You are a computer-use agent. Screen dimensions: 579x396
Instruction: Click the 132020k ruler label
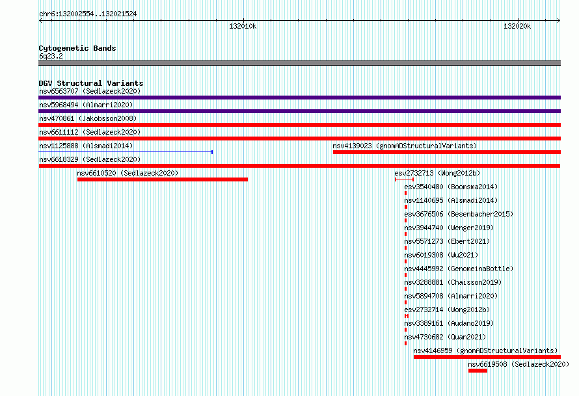[x=517, y=26]
